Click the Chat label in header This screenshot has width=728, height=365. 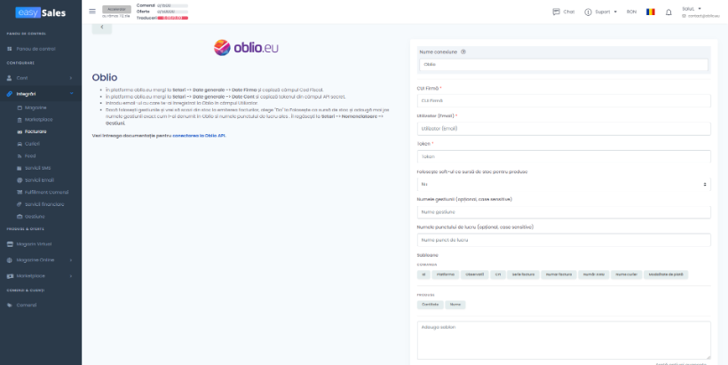[x=569, y=12]
